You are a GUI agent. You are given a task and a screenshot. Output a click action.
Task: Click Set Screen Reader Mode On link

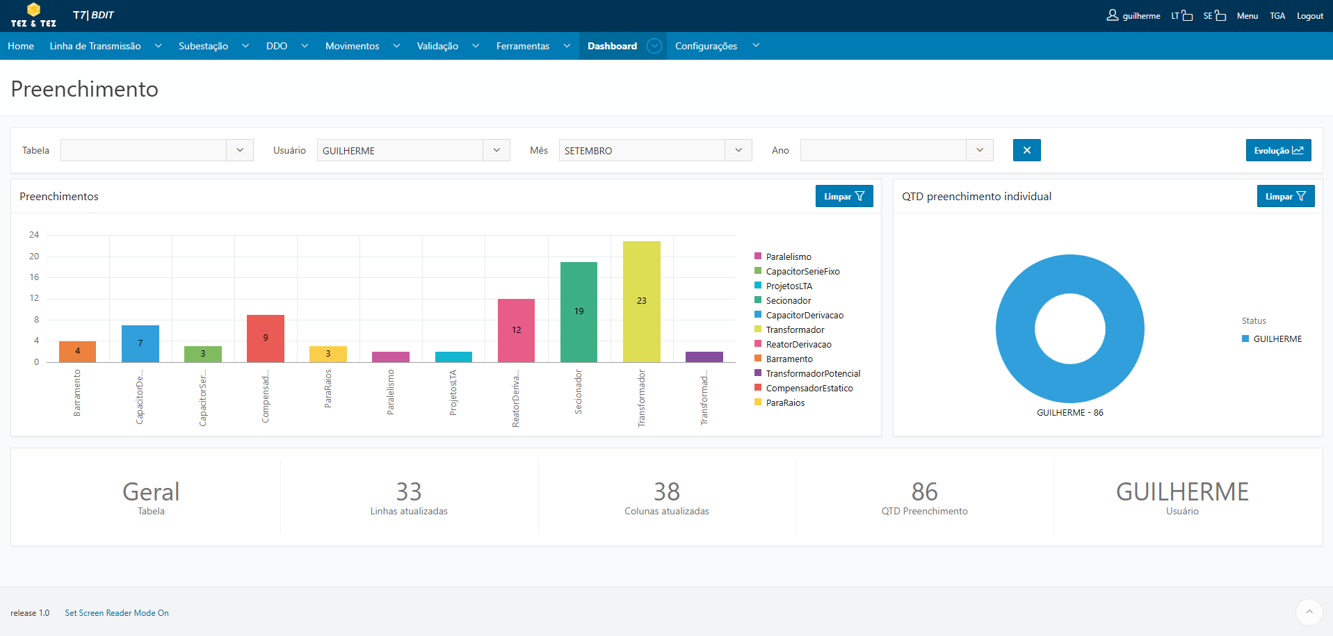(117, 613)
